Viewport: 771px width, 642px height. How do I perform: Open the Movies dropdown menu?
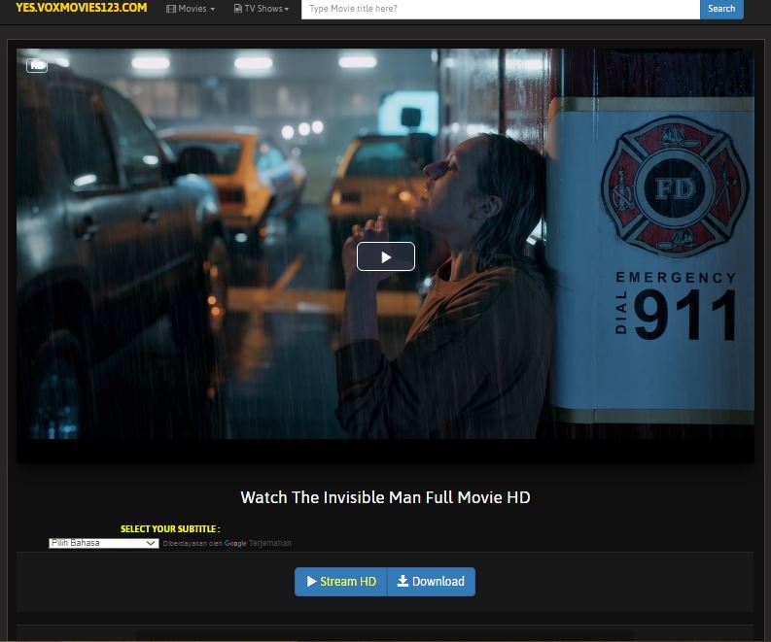pyautogui.click(x=191, y=9)
